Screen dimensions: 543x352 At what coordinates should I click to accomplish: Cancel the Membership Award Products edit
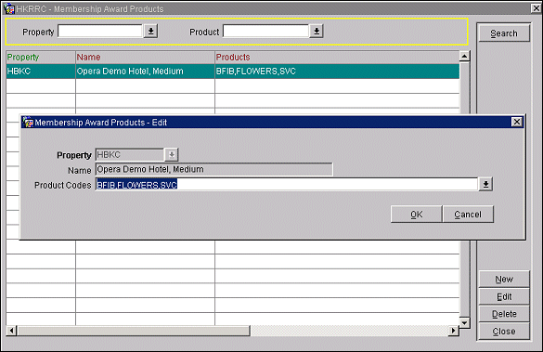468,215
